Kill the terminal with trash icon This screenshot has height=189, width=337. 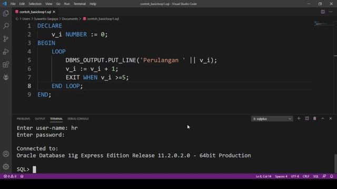(315, 119)
